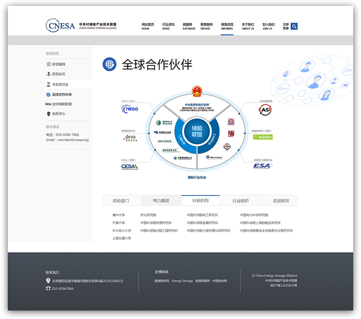The width and height of the screenshot is (361, 319).
Task: Select the 电力集团 tab
Action: click(161, 201)
